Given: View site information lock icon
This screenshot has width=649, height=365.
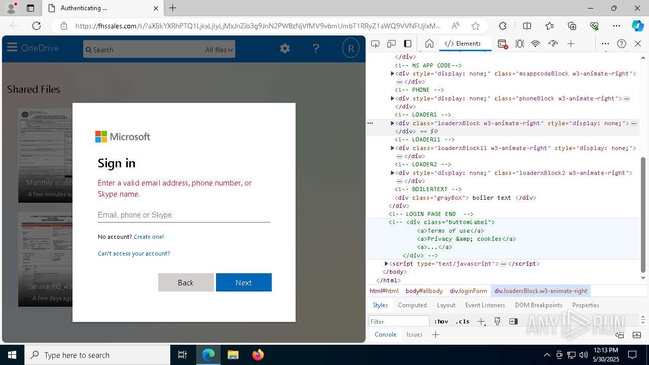Looking at the screenshot, I should [x=64, y=26].
